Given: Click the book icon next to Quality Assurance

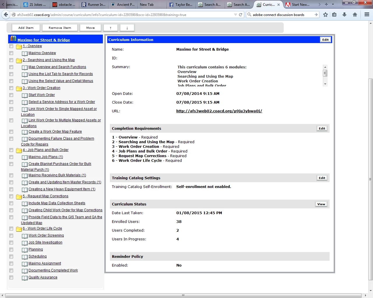Looking at the screenshot, I should (25, 278).
